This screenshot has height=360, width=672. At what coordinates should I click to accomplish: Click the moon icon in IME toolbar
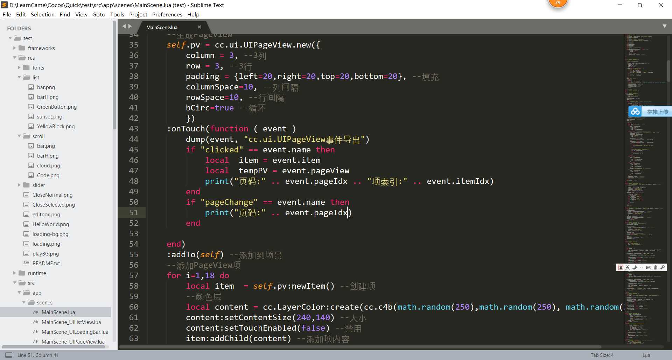[635, 267]
